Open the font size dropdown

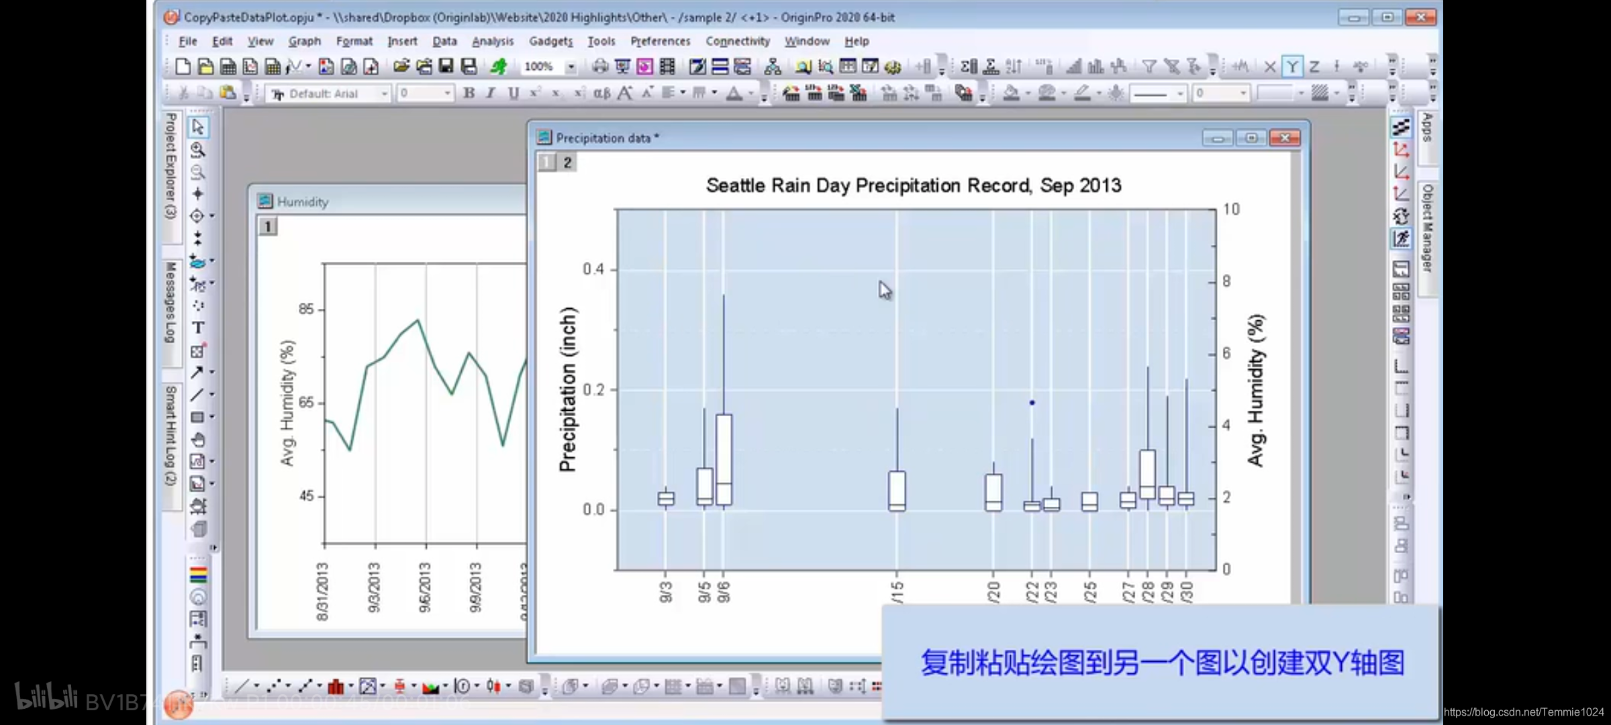[x=447, y=93]
